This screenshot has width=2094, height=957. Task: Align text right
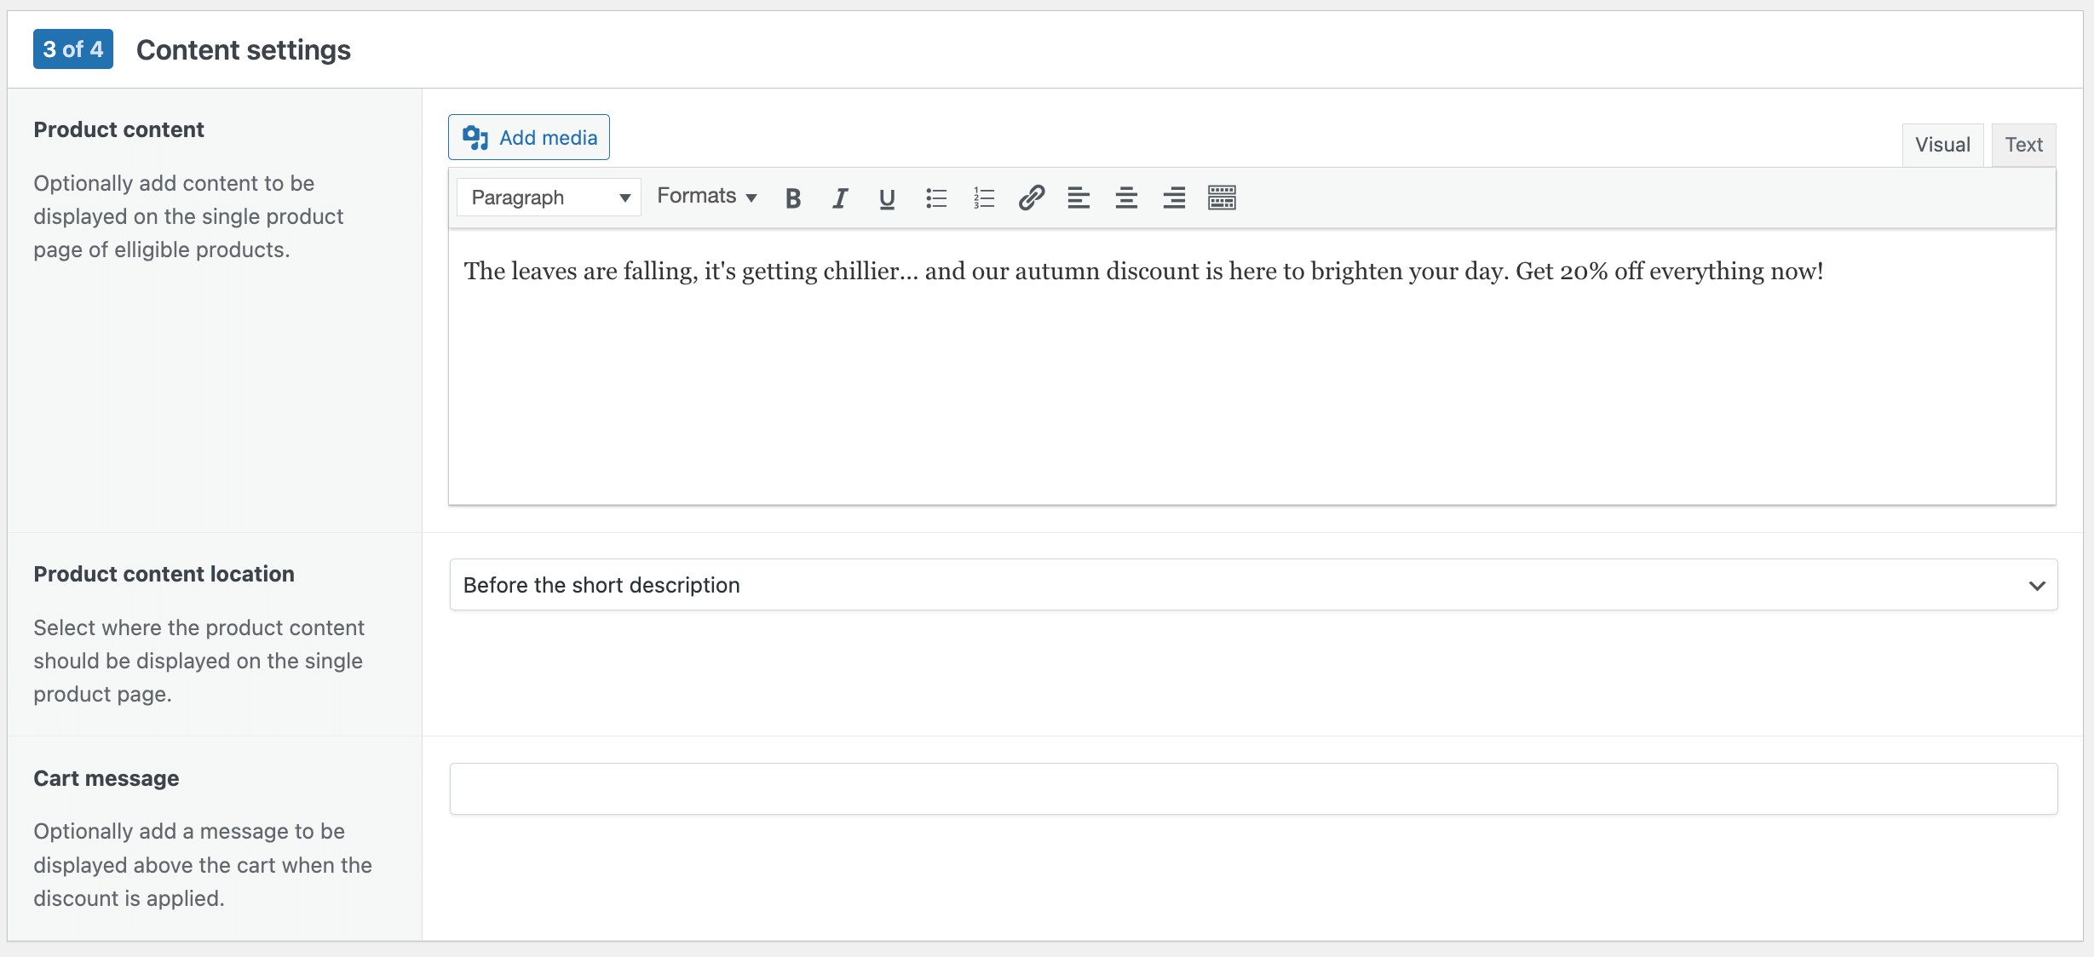pyautogui.click(x=1174, y=198)
